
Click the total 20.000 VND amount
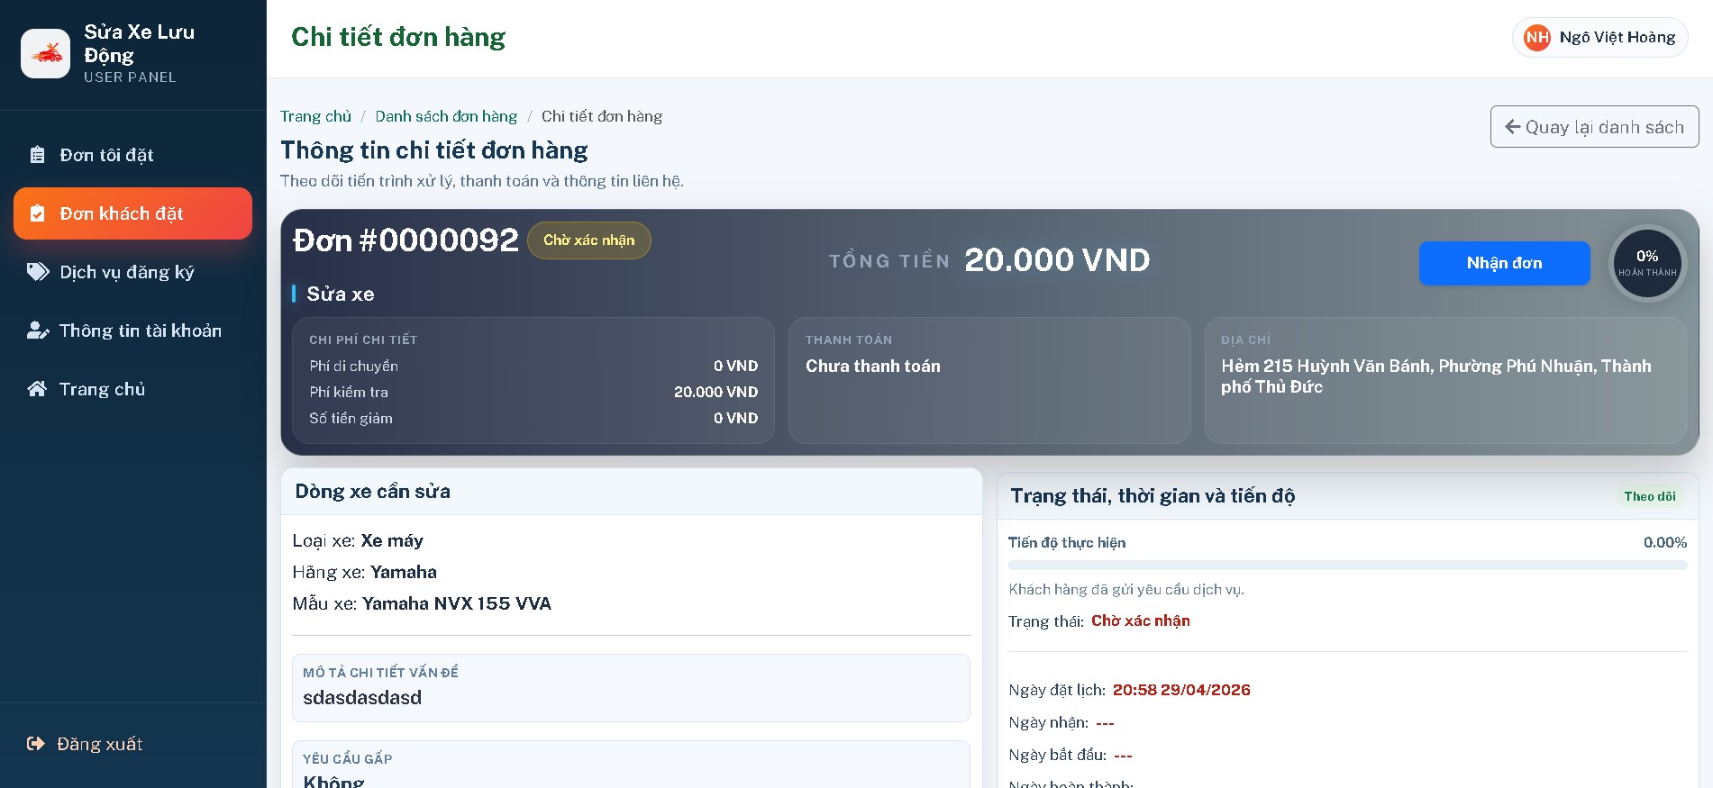pos(1057,260)
